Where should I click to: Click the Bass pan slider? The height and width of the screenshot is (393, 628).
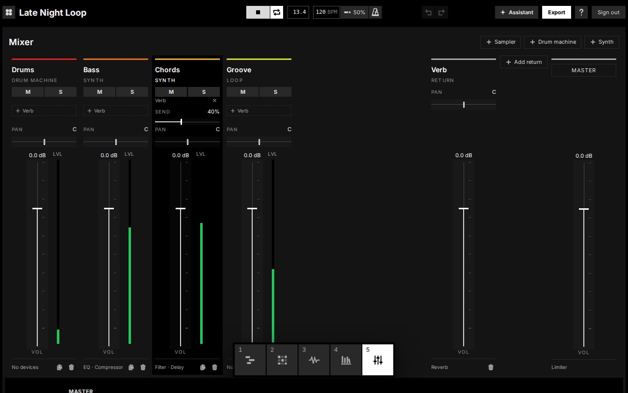click(116, 142)
